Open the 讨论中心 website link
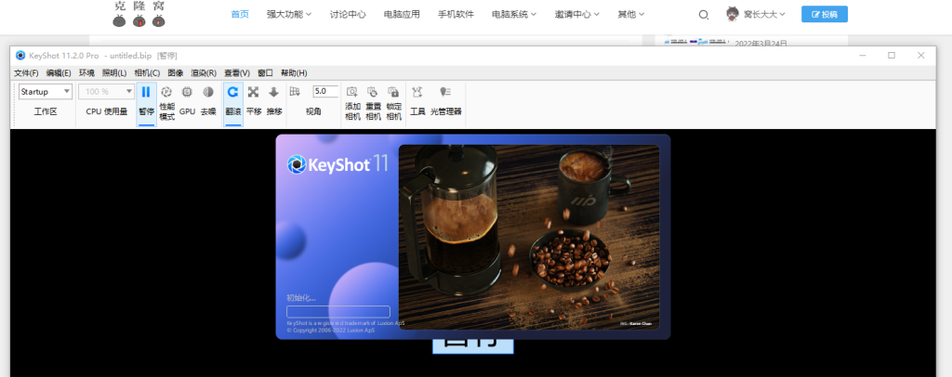Screen dimensions: 952x377 pos(348,14)
